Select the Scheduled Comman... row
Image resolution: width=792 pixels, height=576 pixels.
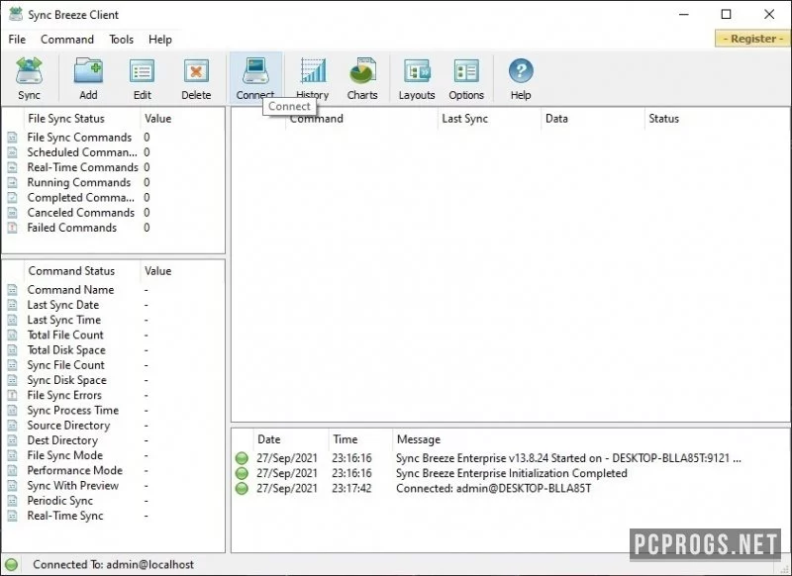[114, 152]
